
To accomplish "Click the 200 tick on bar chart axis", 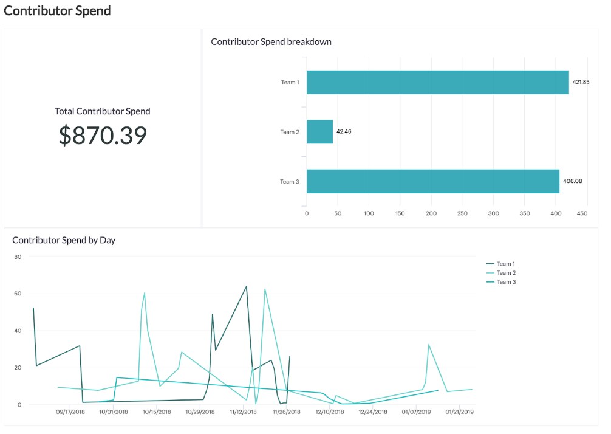I will [x=431, y=213].
